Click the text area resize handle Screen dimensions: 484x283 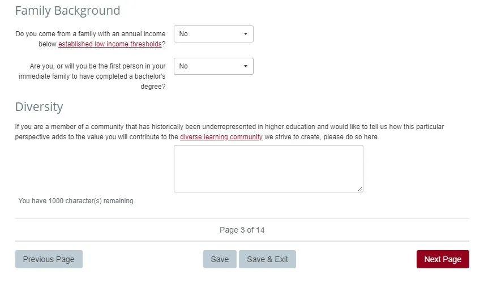point(360,189)
